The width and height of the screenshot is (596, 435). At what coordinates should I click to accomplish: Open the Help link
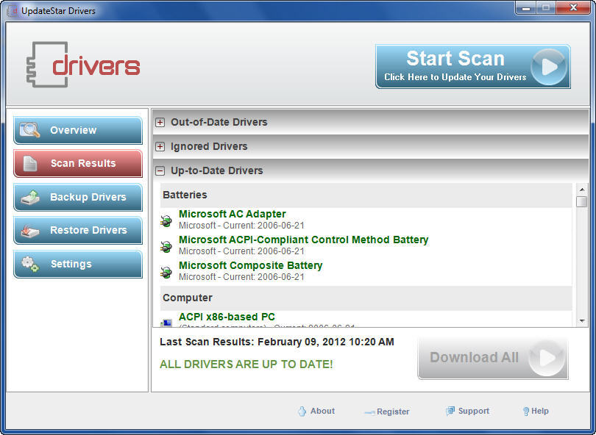click(x=540, y=411)
